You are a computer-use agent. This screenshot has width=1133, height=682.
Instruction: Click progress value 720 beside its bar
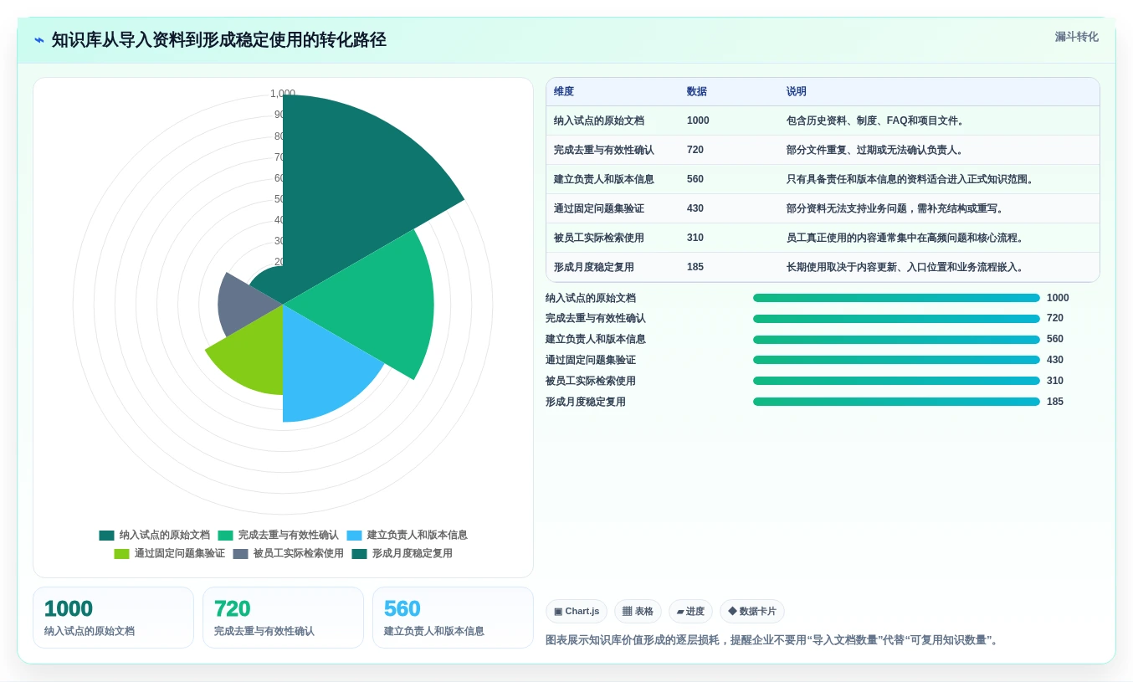(x=1055, y=318)
